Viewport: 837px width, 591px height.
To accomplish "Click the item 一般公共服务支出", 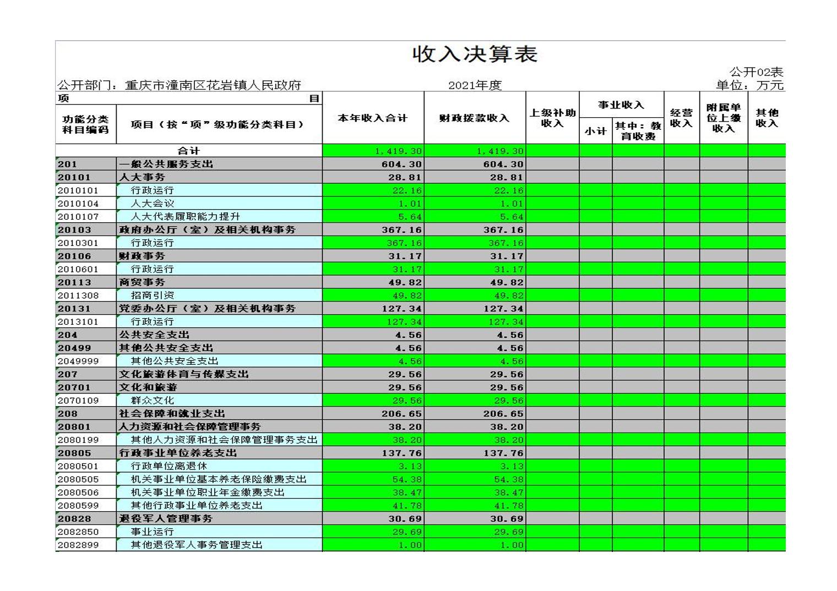I will pos(166,164).
